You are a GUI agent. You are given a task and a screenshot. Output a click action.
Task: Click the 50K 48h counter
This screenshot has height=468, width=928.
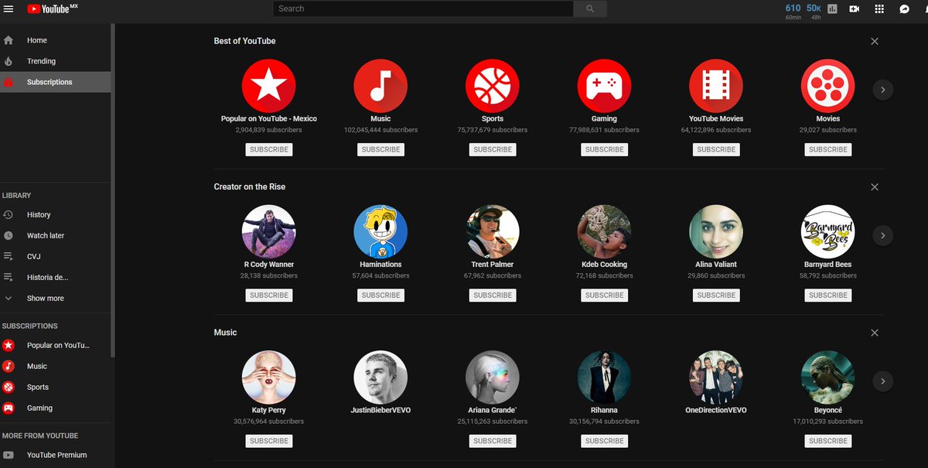[814, 11]
